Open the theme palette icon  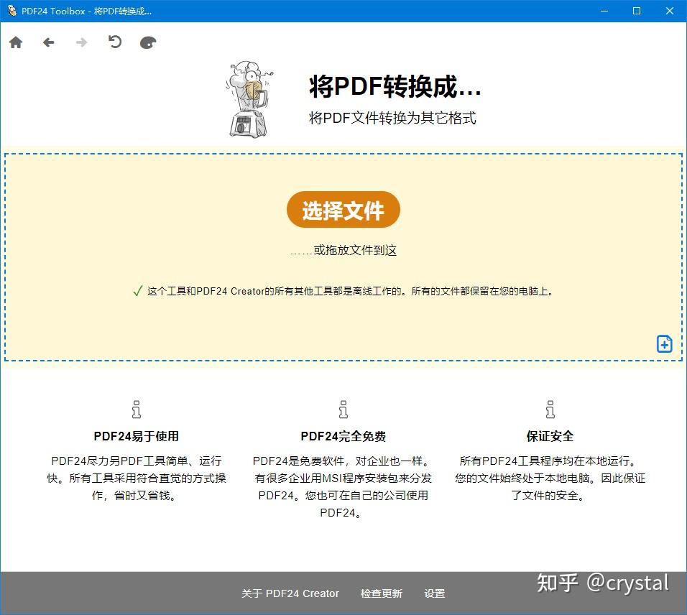(x=147, y=42)
